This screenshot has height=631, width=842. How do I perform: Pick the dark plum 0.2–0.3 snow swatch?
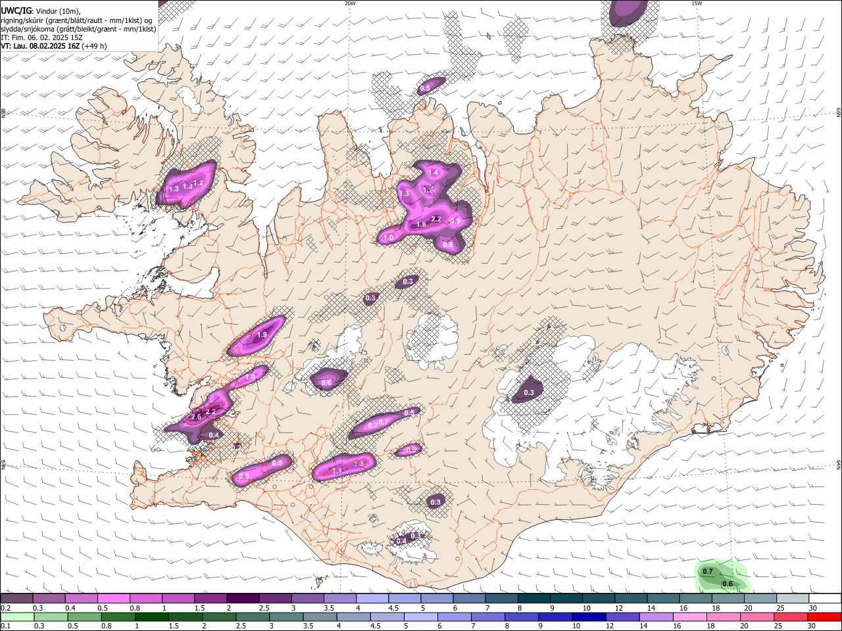[x=16, y=598]
